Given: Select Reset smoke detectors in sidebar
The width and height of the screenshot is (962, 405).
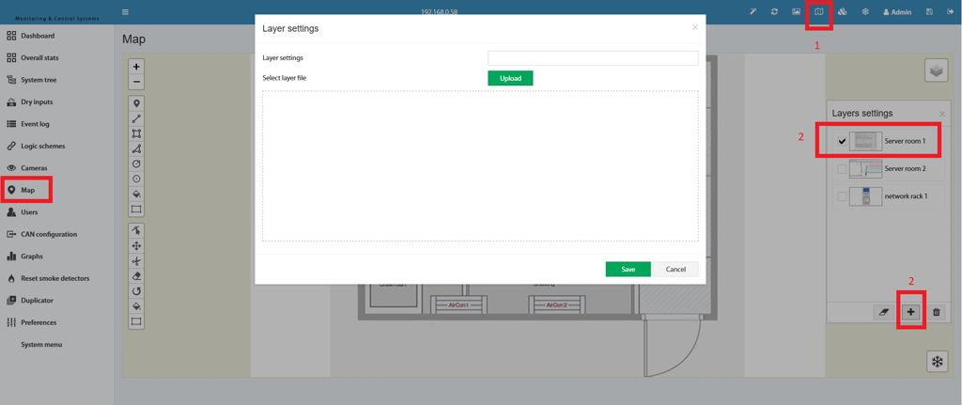Looking at the screenshot, I should pos(57,278).
